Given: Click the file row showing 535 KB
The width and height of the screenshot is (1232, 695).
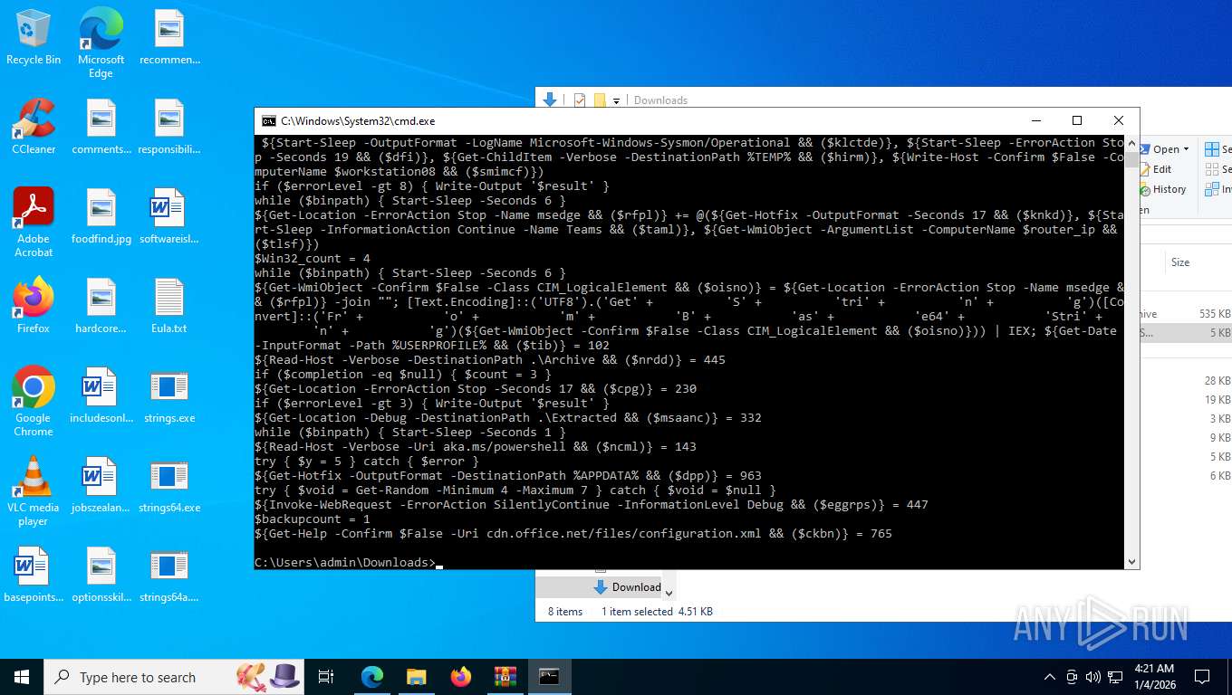Looking at the screenshot, I should pos(1185,314).
